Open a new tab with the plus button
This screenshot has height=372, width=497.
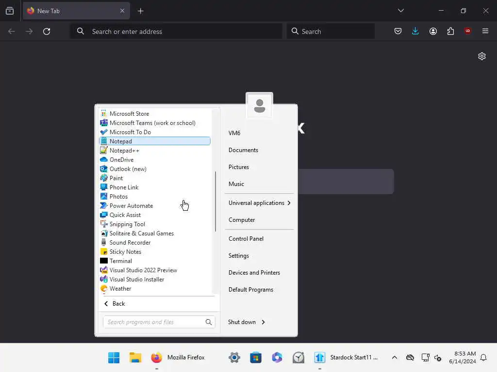click(140, 11)
